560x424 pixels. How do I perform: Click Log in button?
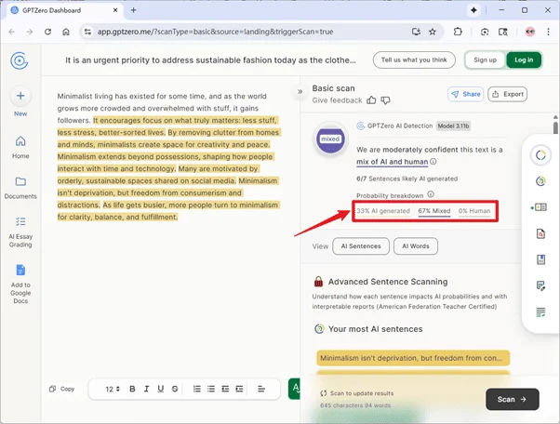click(524, 60)
